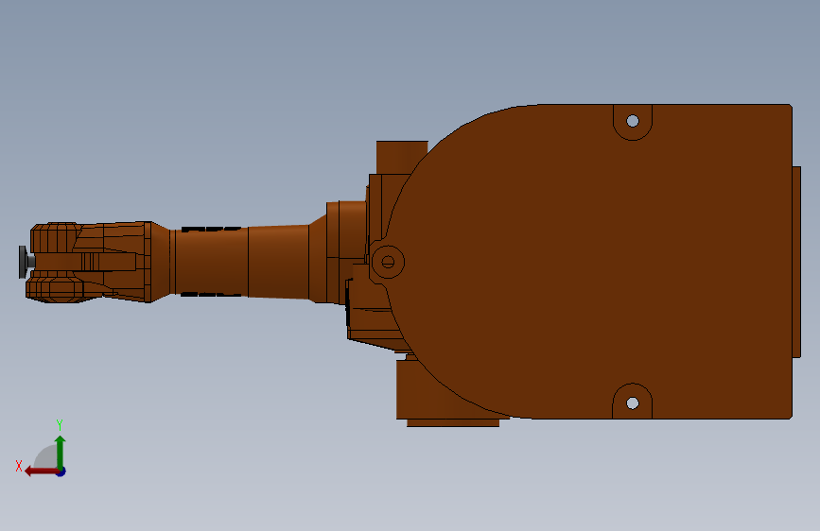Click the green Y axis arrow of triad
Screen dimensions: 820x531
61,452
